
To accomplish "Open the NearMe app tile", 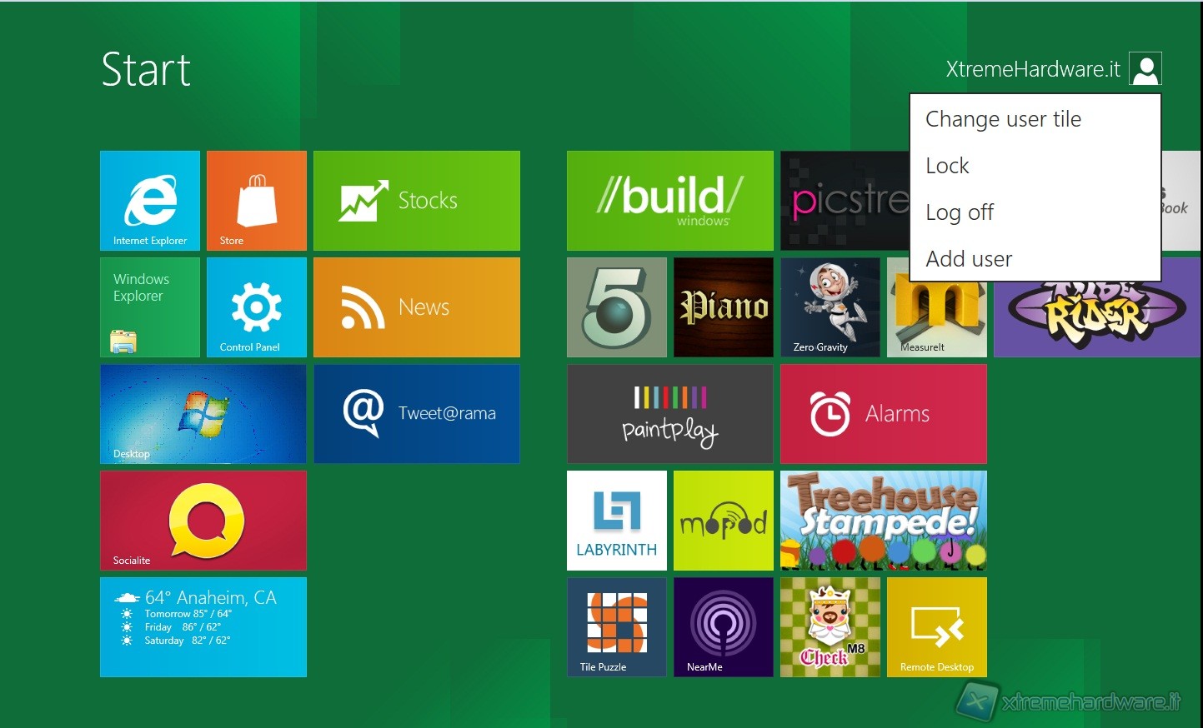I will tap(724, 627).
